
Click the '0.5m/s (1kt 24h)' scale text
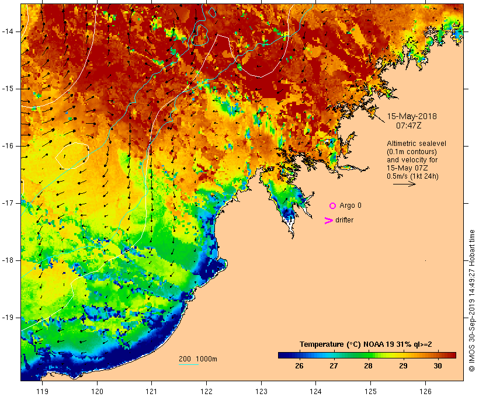412,176
